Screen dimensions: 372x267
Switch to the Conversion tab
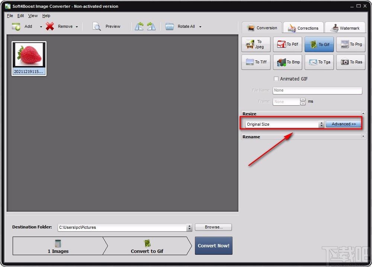262,28
